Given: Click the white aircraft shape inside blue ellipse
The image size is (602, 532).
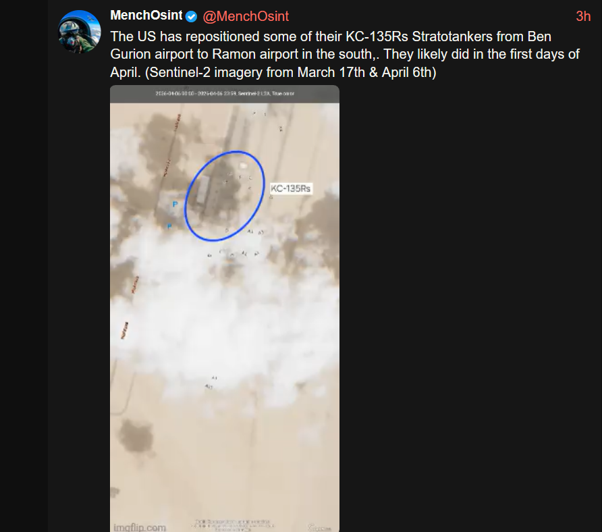Looking at the screenshot, I should tap(243, 165).
